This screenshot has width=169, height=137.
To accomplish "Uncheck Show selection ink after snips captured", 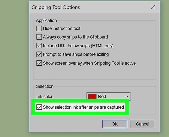I will [39, 107].
